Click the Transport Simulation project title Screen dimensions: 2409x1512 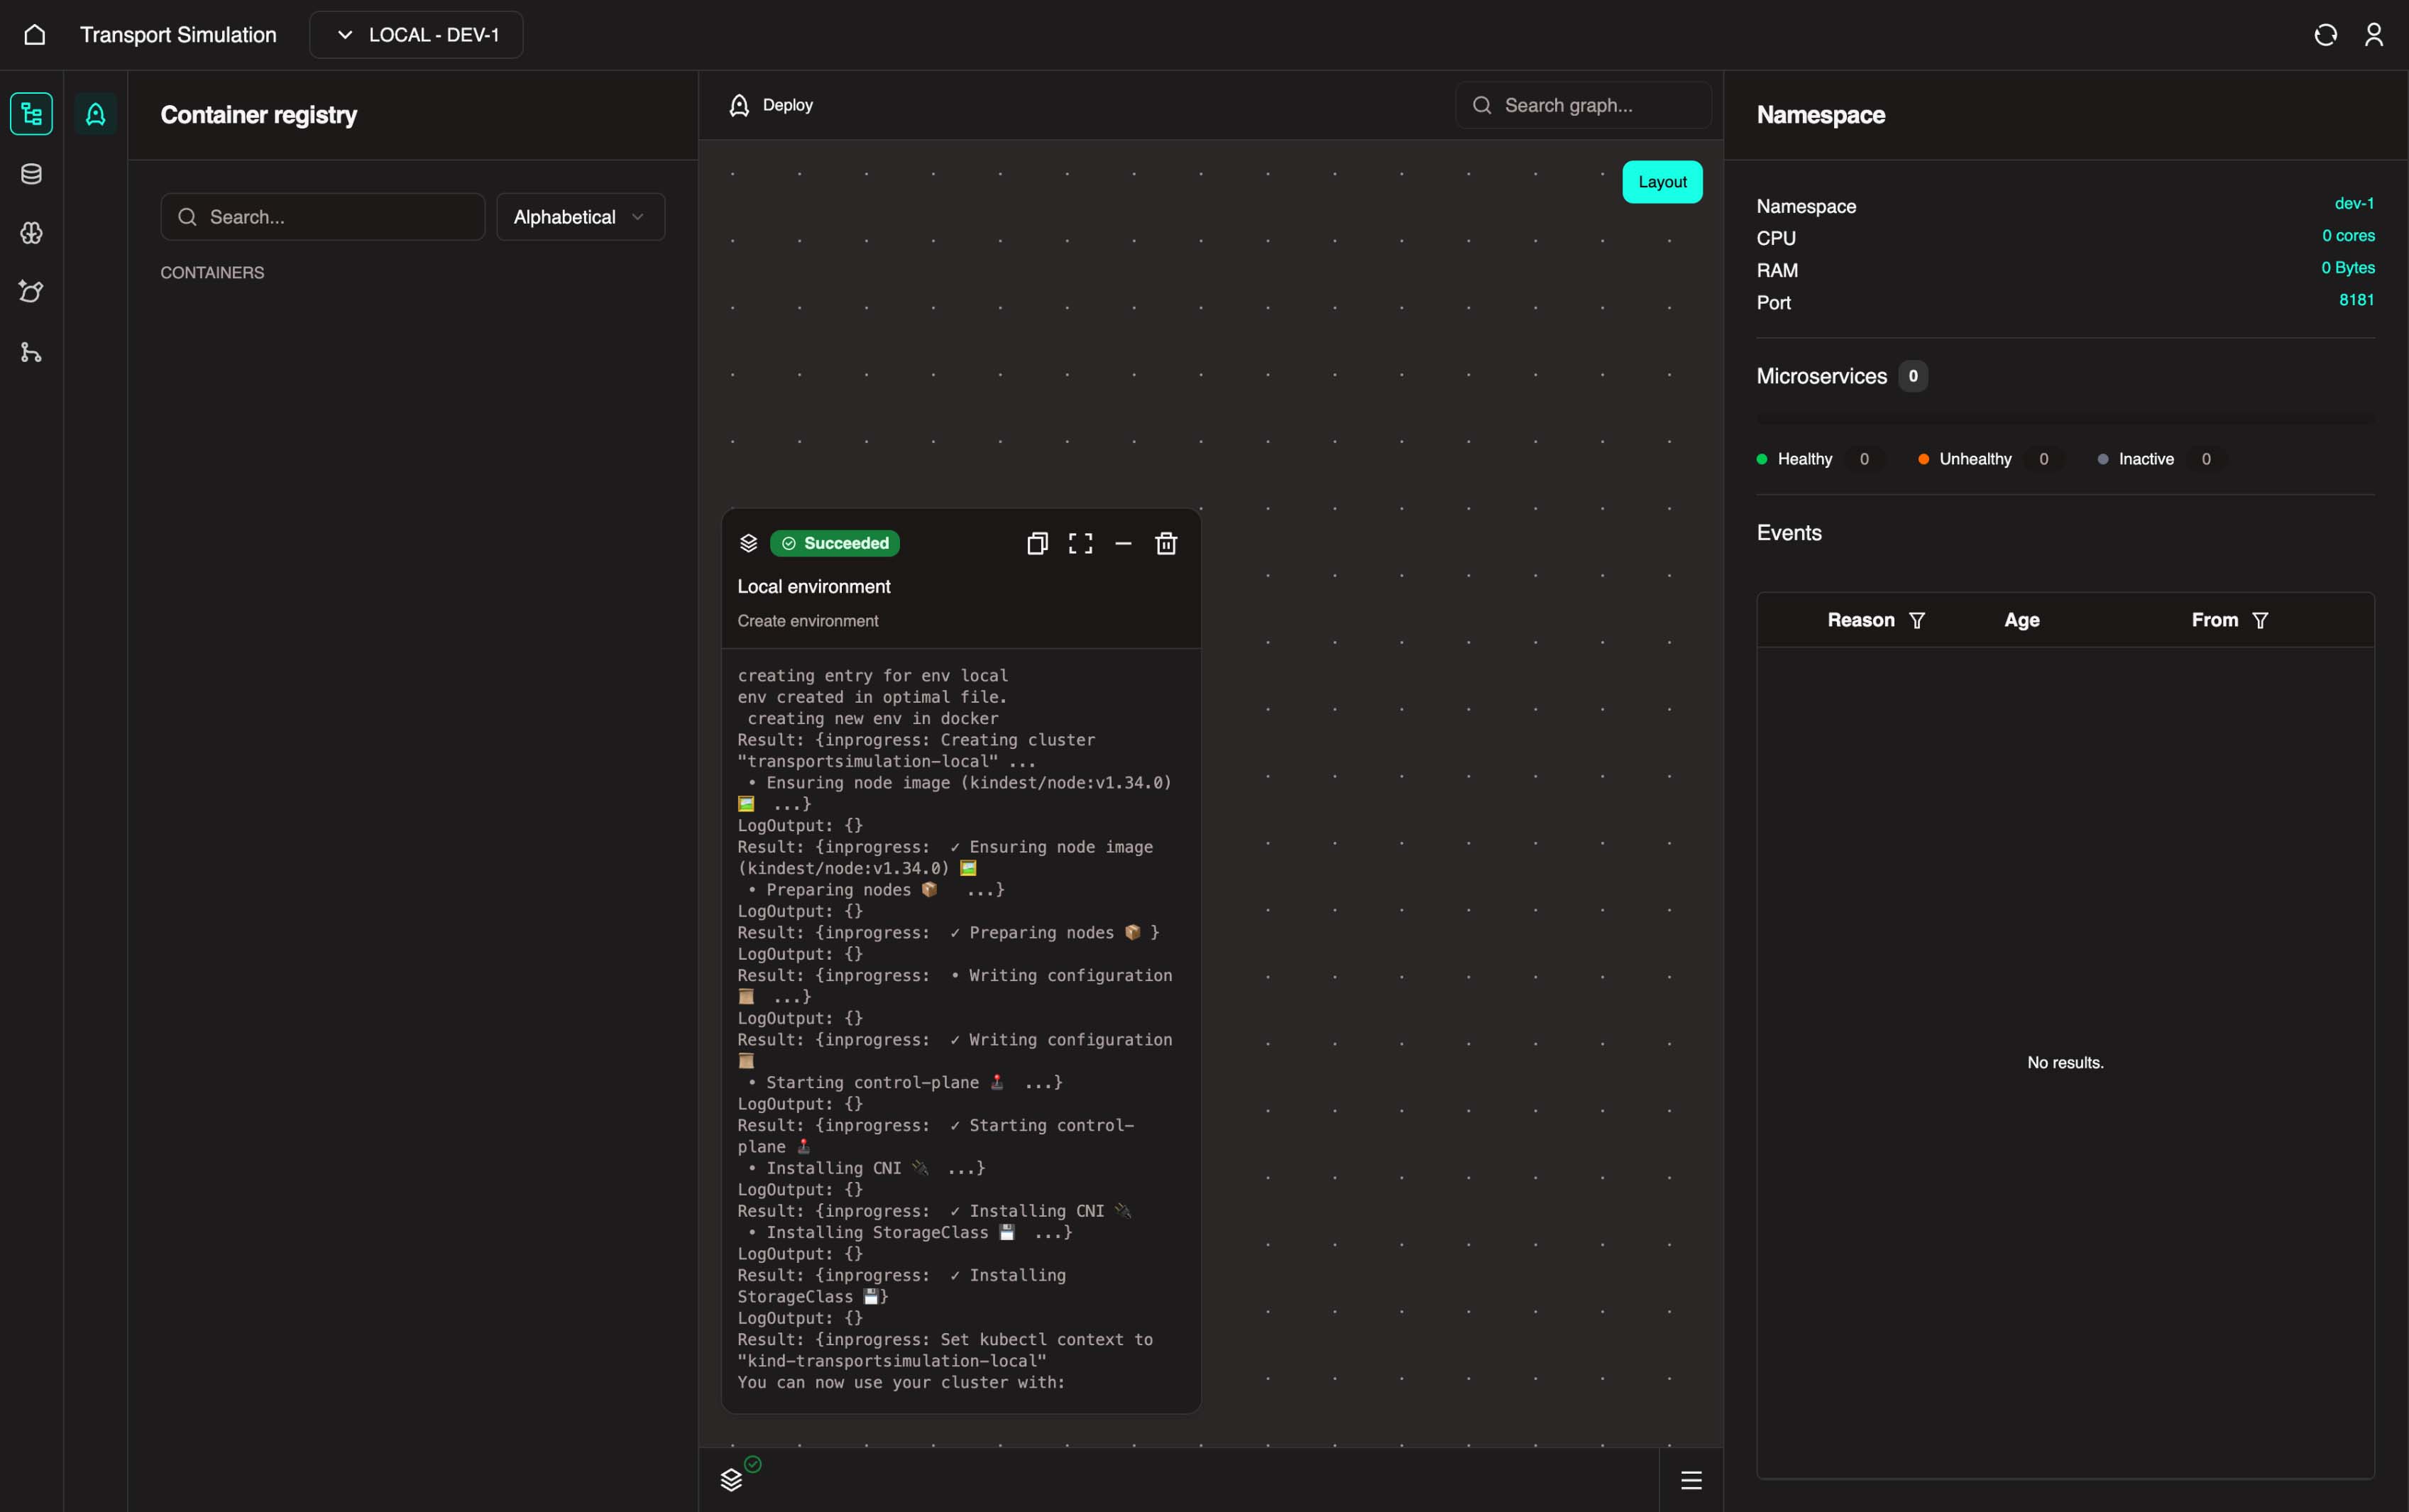pos(178,35)
